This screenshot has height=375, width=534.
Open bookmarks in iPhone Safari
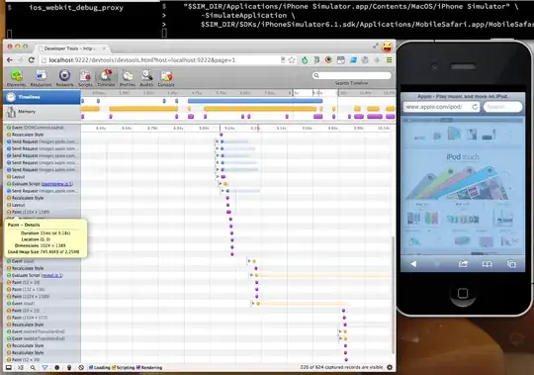[487, 264]
